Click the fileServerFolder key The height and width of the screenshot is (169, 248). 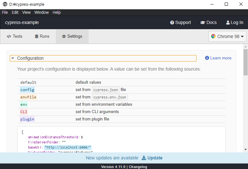pyautogui.click(x=43, y=142)
